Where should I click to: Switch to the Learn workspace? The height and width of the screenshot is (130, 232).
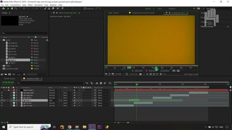click(159, 9)
